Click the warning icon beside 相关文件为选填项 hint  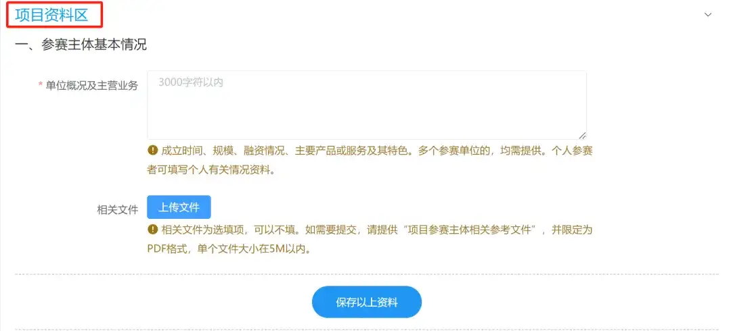pyautogui.click(x=152, y=229)
